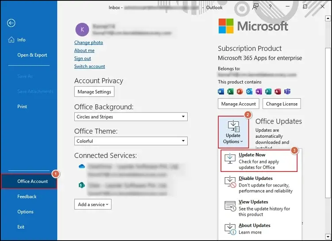332x241 pixels.
Task: Open the Office Account sidebar tab
Action: click(x=29, y=181)
